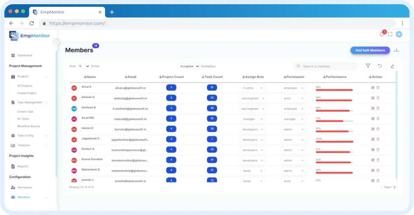Reload the page with browser refresh icon

(x=31, y=23)
